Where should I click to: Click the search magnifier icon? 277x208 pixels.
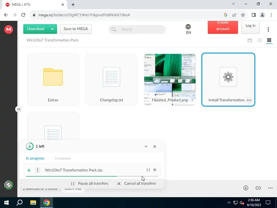[x=114, y=29]
